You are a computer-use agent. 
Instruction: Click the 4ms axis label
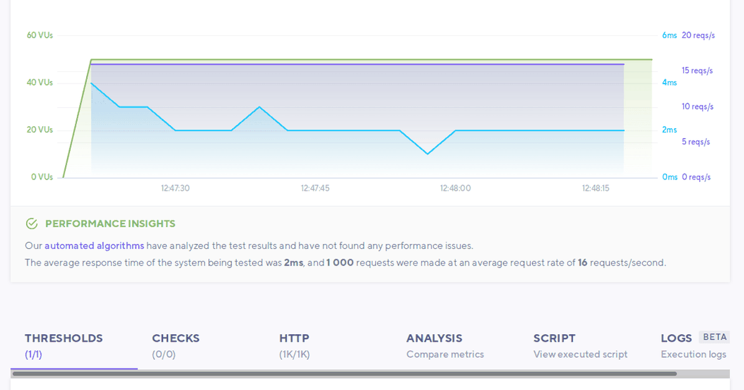point(670,82)
